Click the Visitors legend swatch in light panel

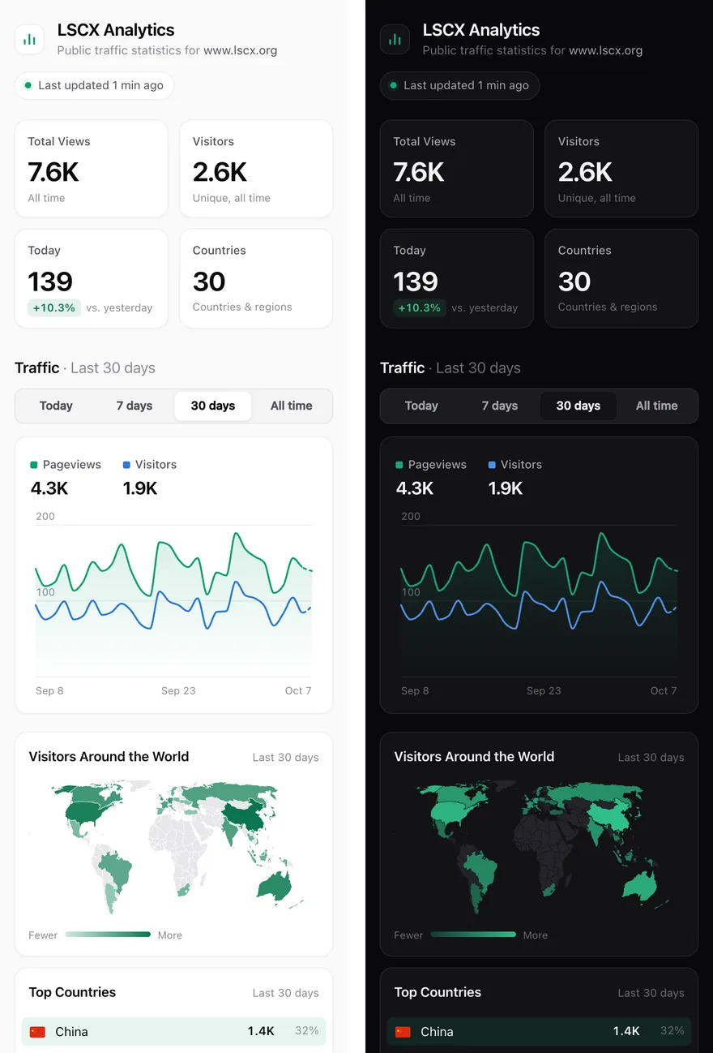click(x=126, y=465)
